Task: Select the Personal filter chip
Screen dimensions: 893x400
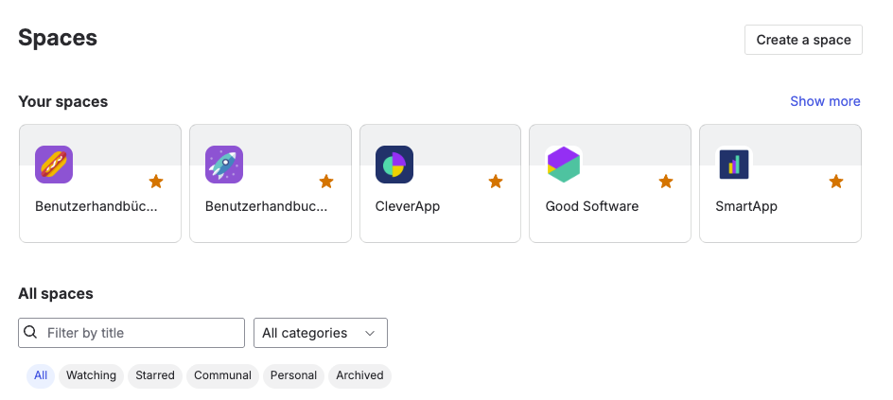Action: (x=293, y=375)
